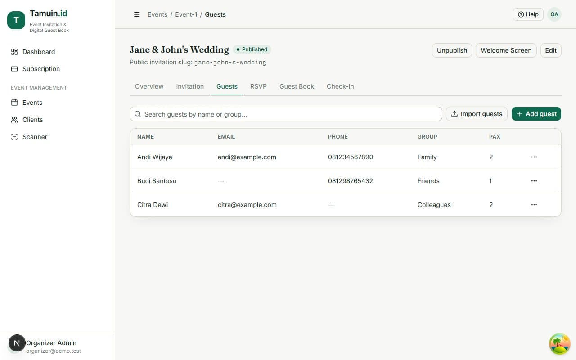The image size is (576, 360).
Task: Click phone number 081298765432
Action: pyautogui.click(x=351, y=181)
